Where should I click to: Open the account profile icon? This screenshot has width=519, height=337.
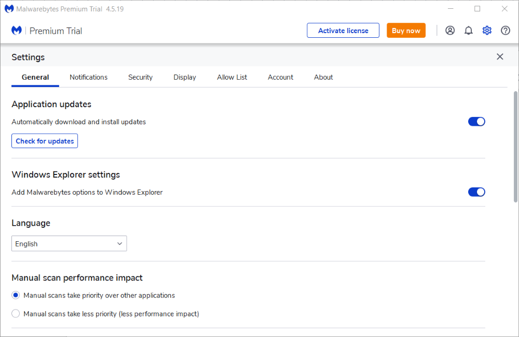click(450, 31)
